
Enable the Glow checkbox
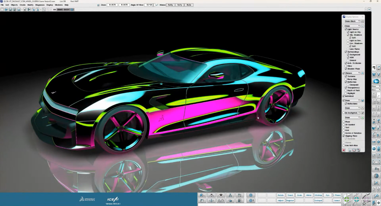coord(346,66)
